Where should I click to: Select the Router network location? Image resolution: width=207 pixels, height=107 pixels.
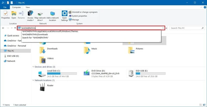(x=47, y=87)
